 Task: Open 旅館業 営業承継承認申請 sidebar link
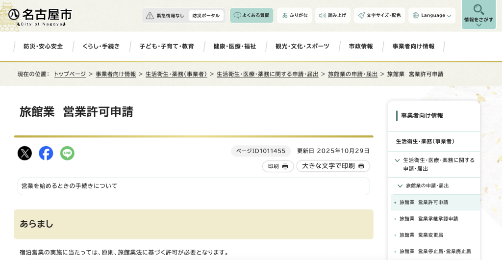click(x=428, y=219)
